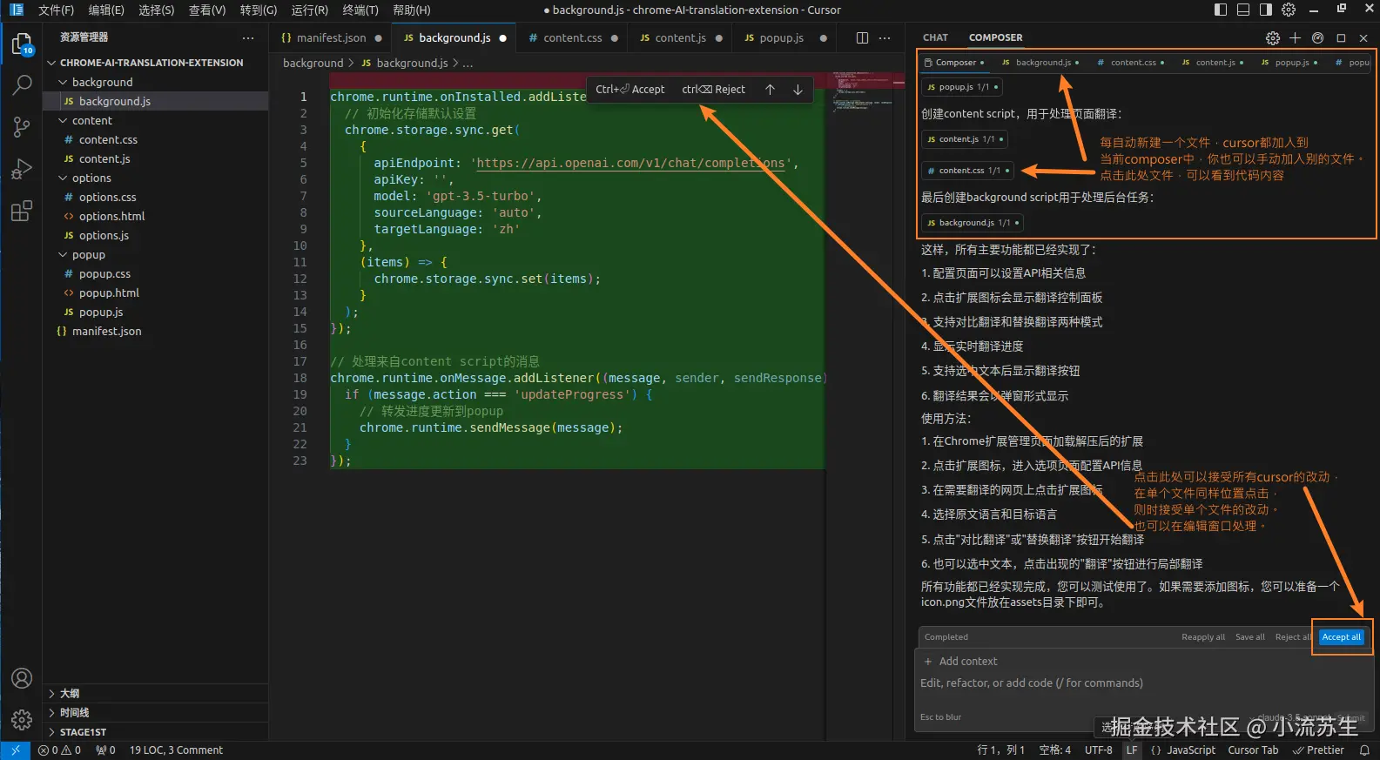This screenshot has width=1380, height=760.
Task: Open composer settings gear icon
Action: coord(1273,38)
